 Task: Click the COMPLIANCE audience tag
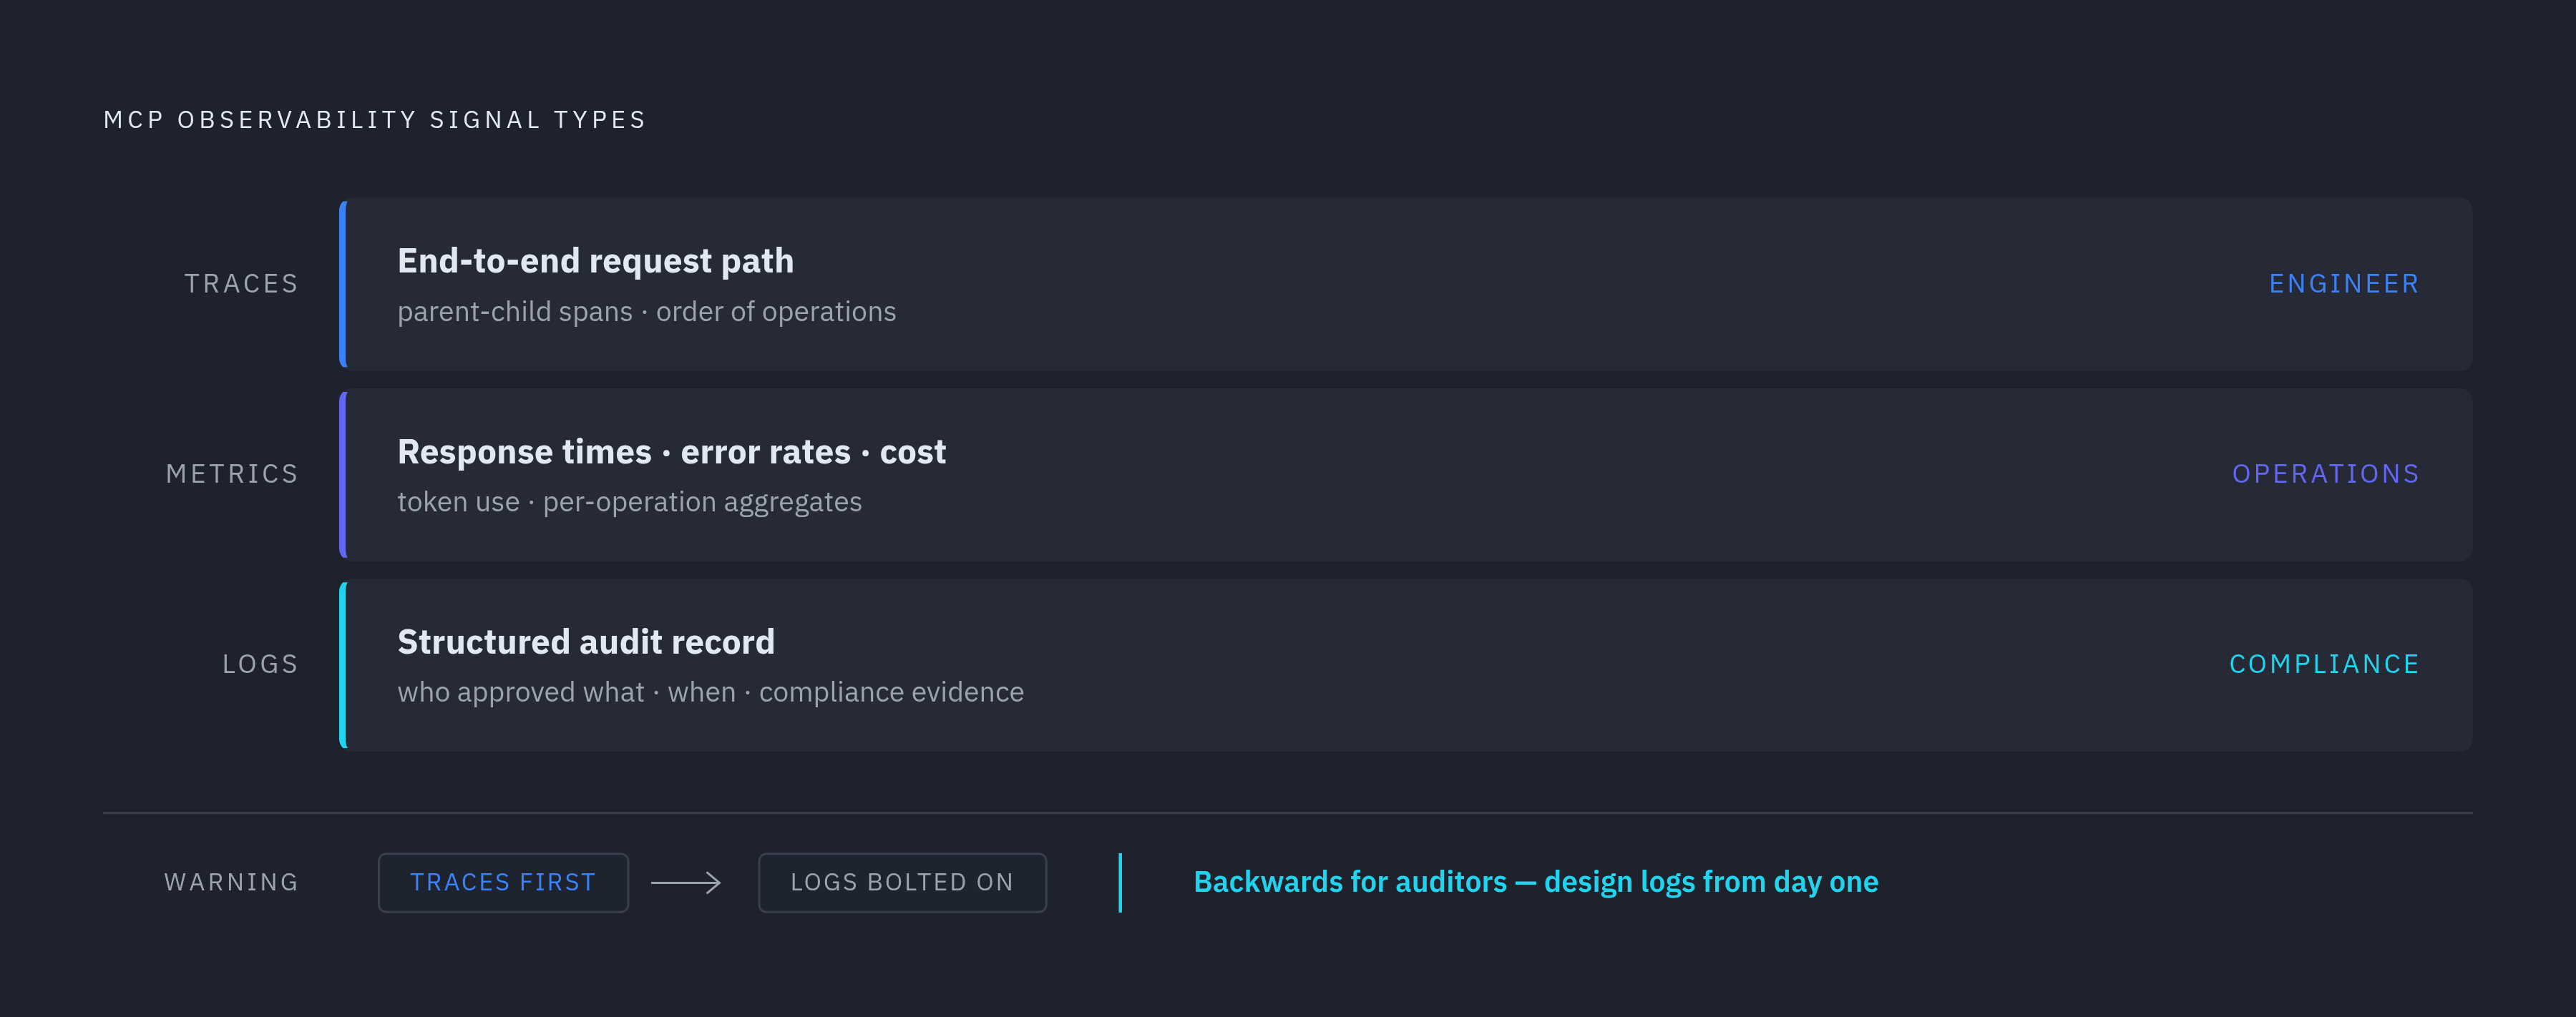click(2324, 664)
